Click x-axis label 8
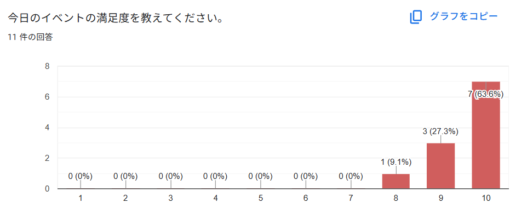The width and height of the screenshot is (510, 220). point(396,198)
